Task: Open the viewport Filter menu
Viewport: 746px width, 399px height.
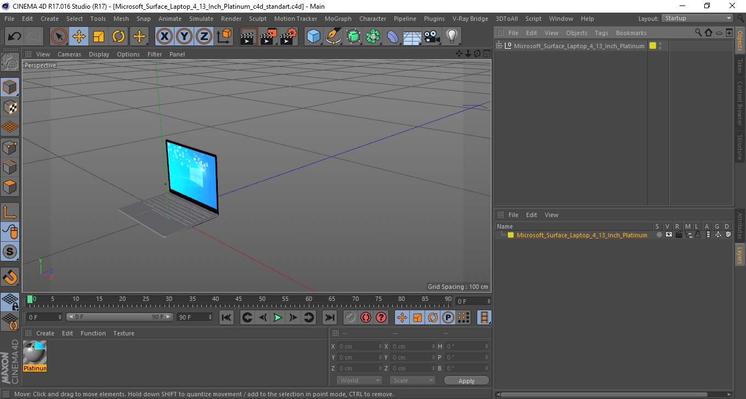Action: coord(155,54)
